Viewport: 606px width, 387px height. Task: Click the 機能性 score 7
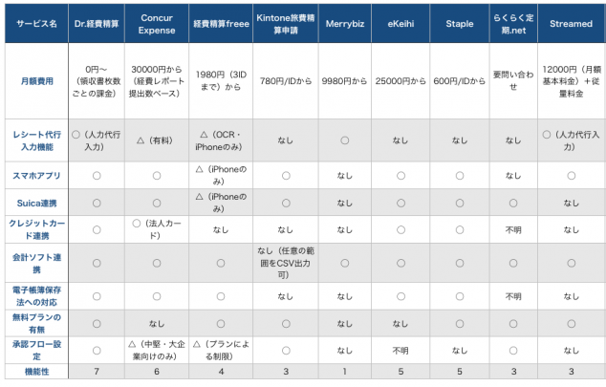(x=97, y=372)
